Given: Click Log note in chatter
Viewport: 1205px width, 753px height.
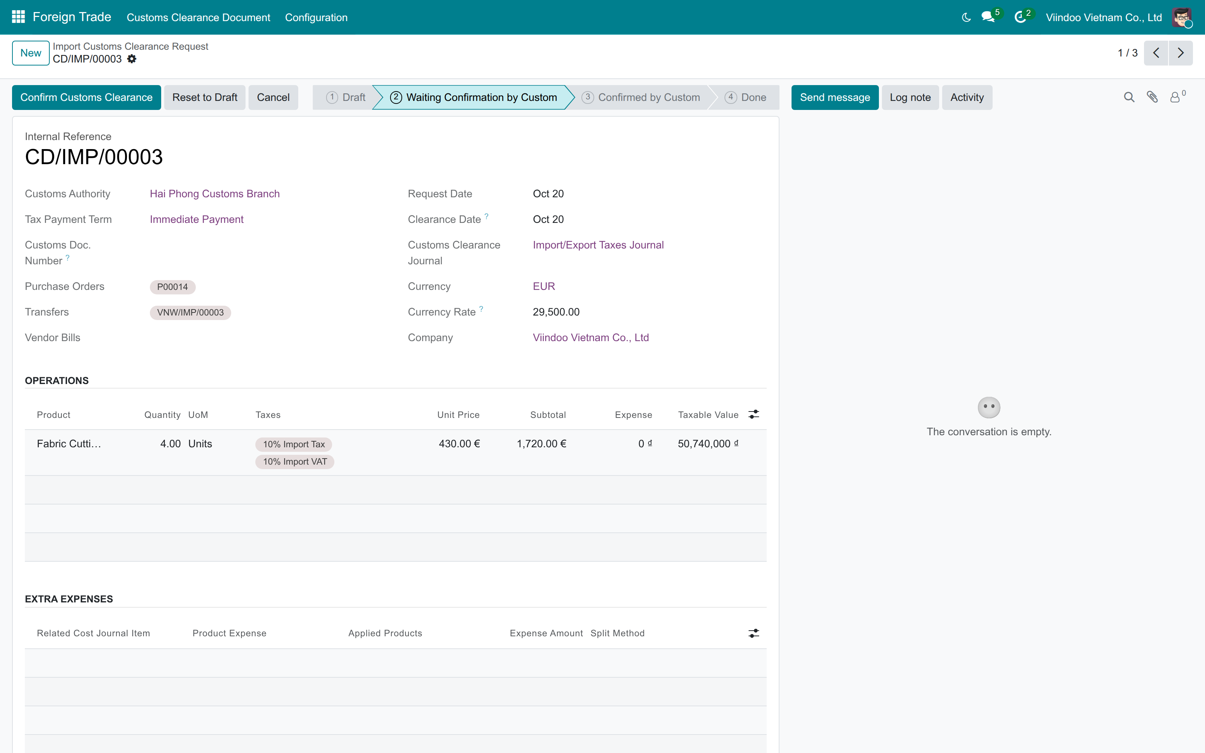Looking at the screenshot, I should 910,97.
